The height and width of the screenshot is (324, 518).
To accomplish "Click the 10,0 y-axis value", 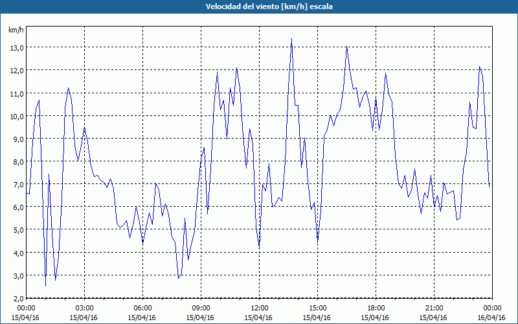I will (x=17, y=117).
